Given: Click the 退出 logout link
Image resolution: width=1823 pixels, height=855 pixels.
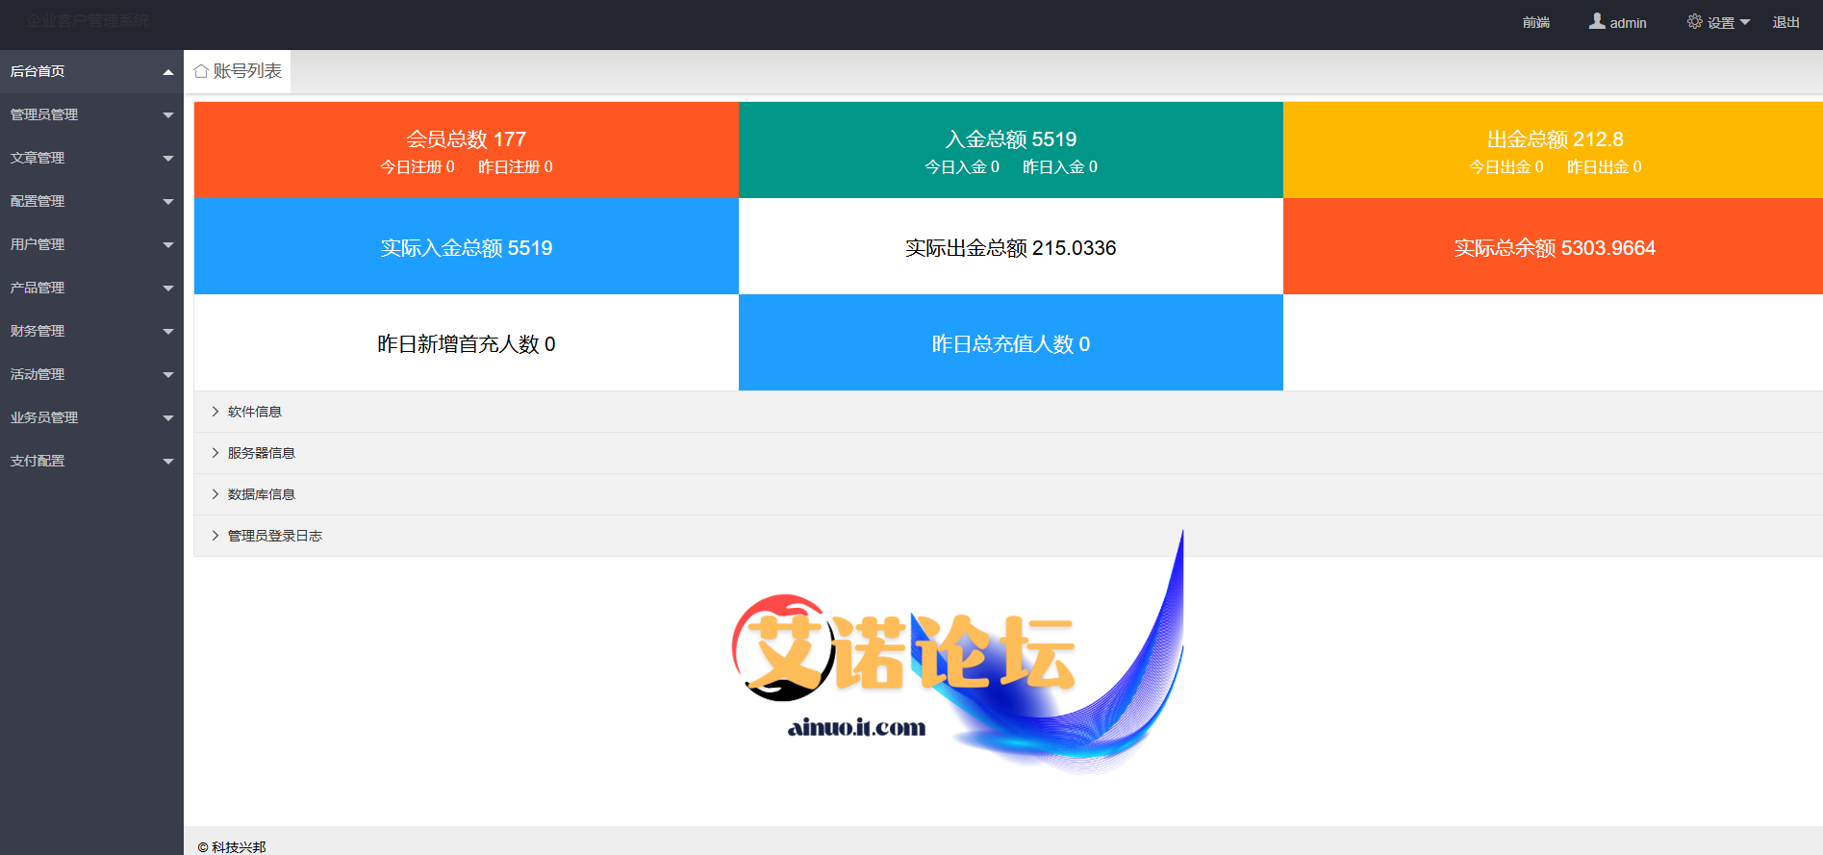Looking at the screenshot, I should coord(1786,22).
